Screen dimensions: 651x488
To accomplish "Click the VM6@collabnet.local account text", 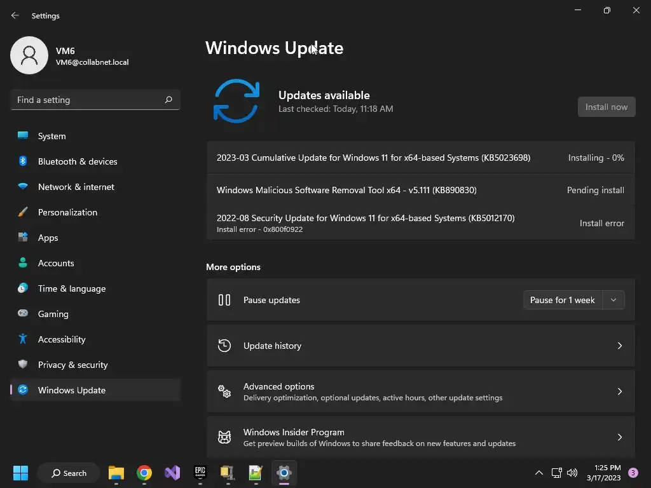I will [x=92, y=62].
